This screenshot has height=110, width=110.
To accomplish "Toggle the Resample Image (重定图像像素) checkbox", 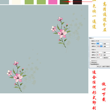I will (90, 64).
